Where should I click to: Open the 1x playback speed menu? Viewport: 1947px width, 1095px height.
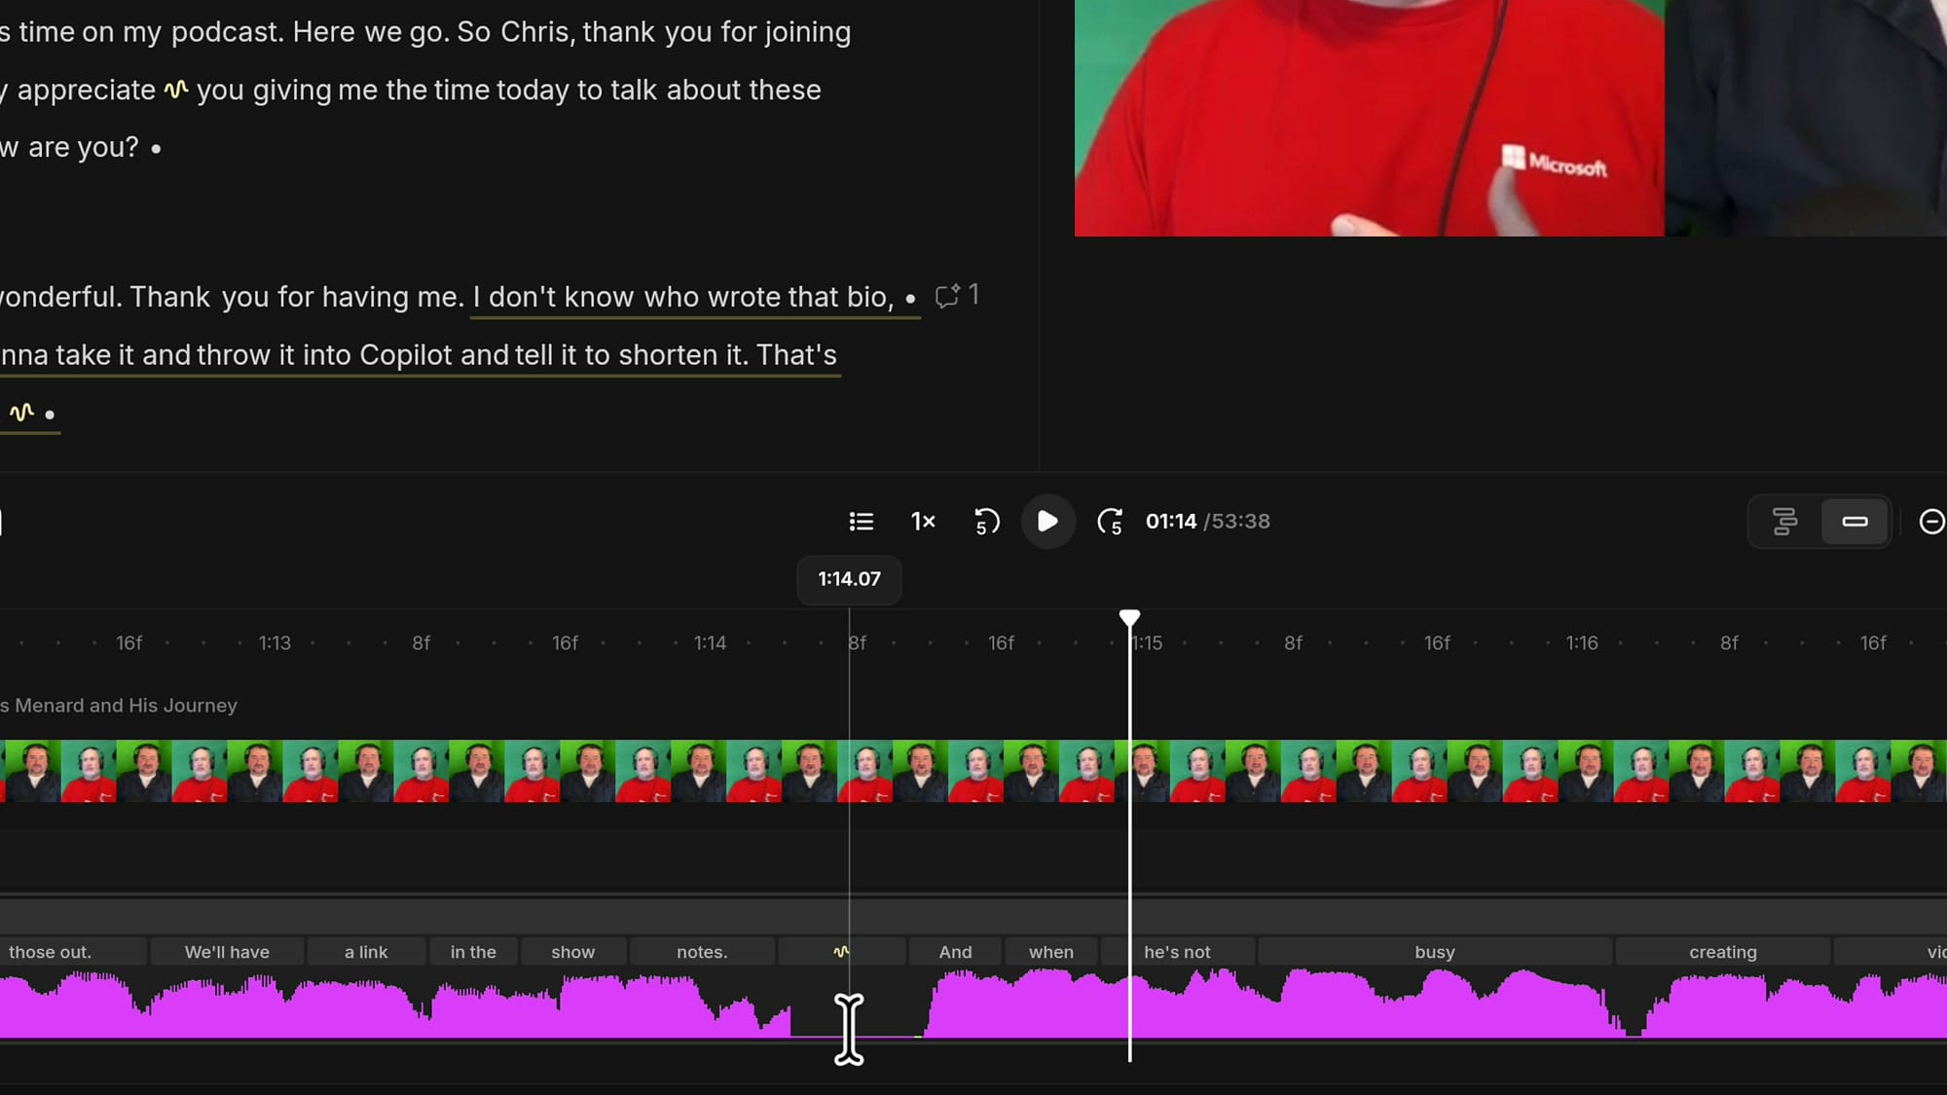click(x=923, y=522)
